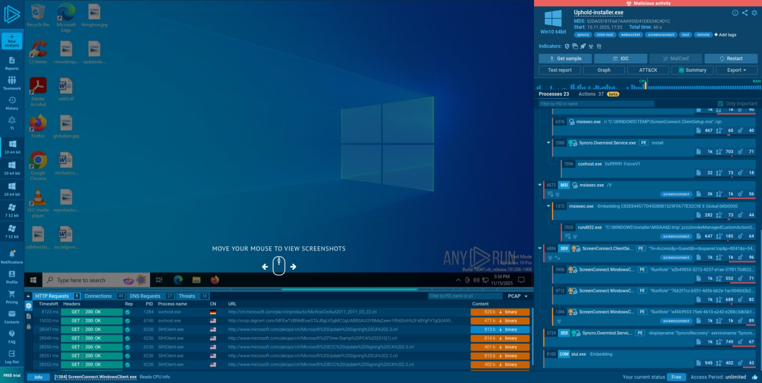Click the shield indicator icon
The width and height of the screenshot is (762, 383).
point(567,46)
